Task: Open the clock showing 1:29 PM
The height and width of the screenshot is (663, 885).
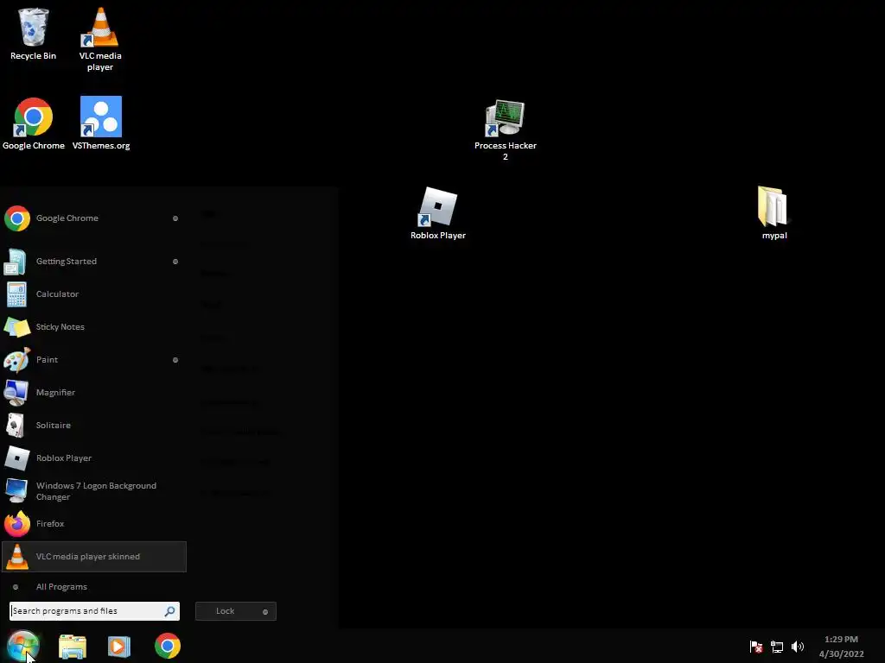Action: point(841,647)
